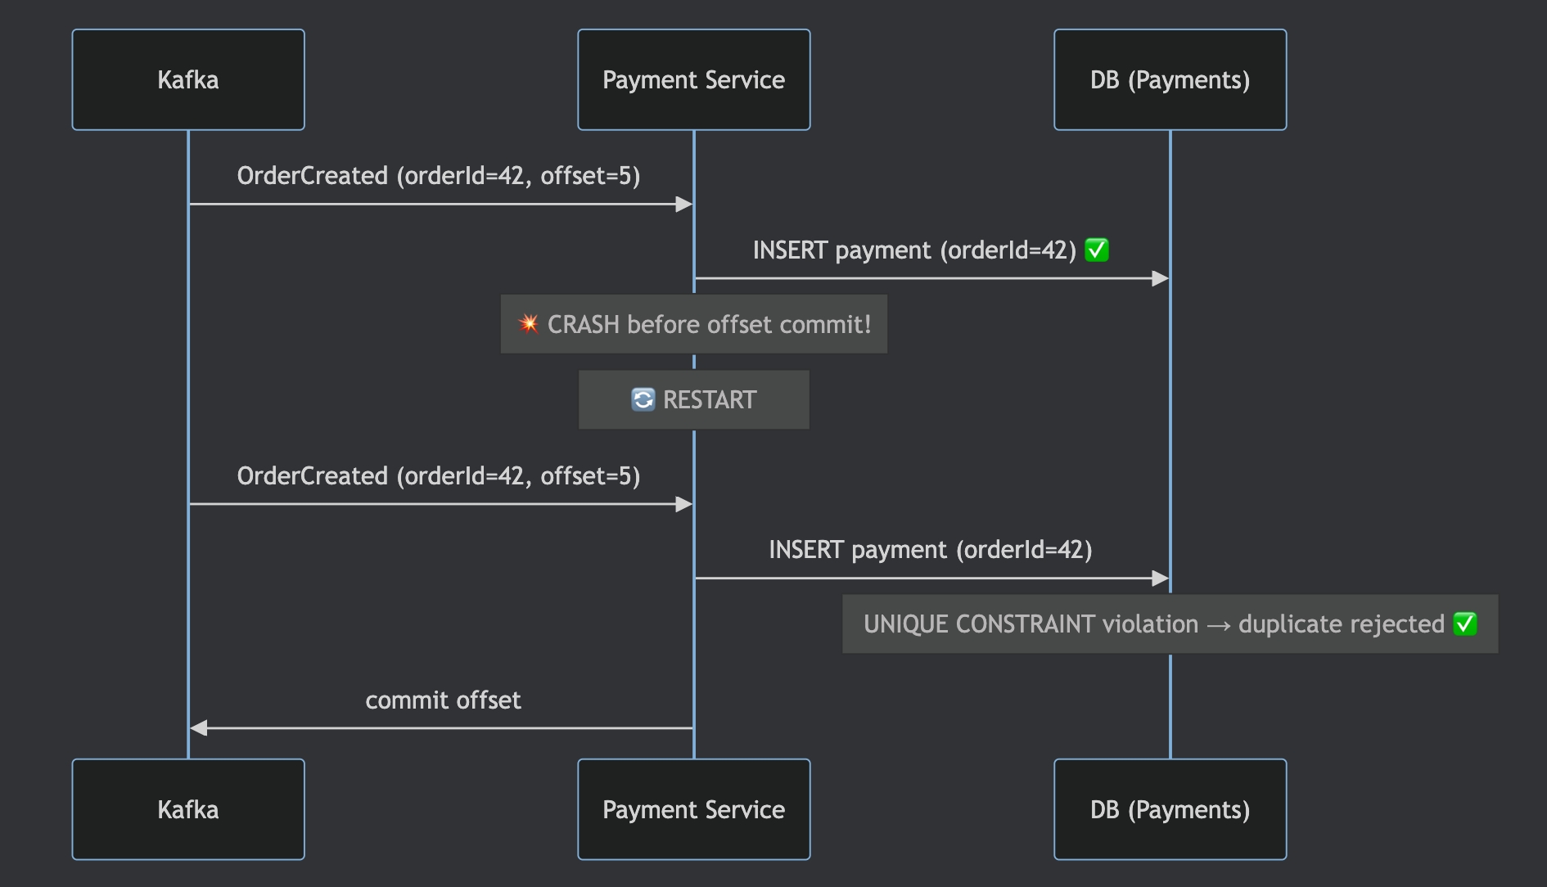Select the top Payment Service participant box

[x=693, y=80]
